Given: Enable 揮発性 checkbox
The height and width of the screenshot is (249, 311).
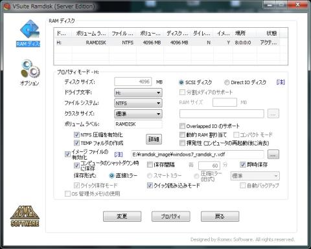Looking at the screenshot, I should (182, 143).
